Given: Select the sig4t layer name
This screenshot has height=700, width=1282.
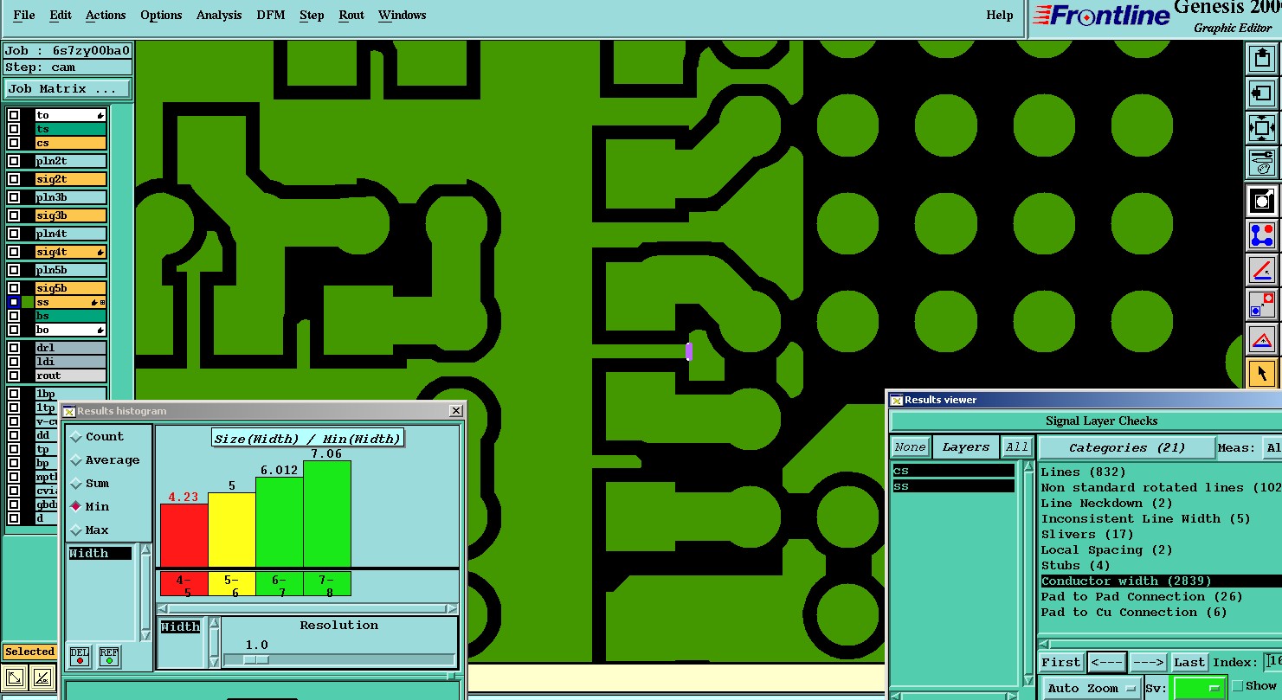Looking at the screenshot, I should click(x=71, y=252).
